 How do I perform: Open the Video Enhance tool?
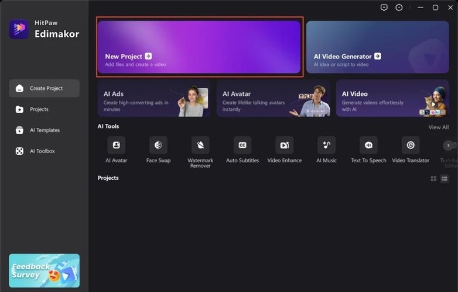[x=285, y=145]
